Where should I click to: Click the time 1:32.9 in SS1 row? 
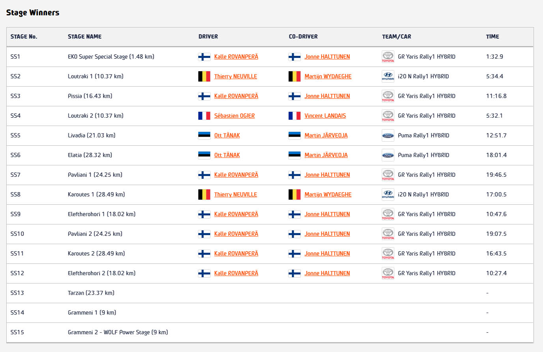click(494, 57)
